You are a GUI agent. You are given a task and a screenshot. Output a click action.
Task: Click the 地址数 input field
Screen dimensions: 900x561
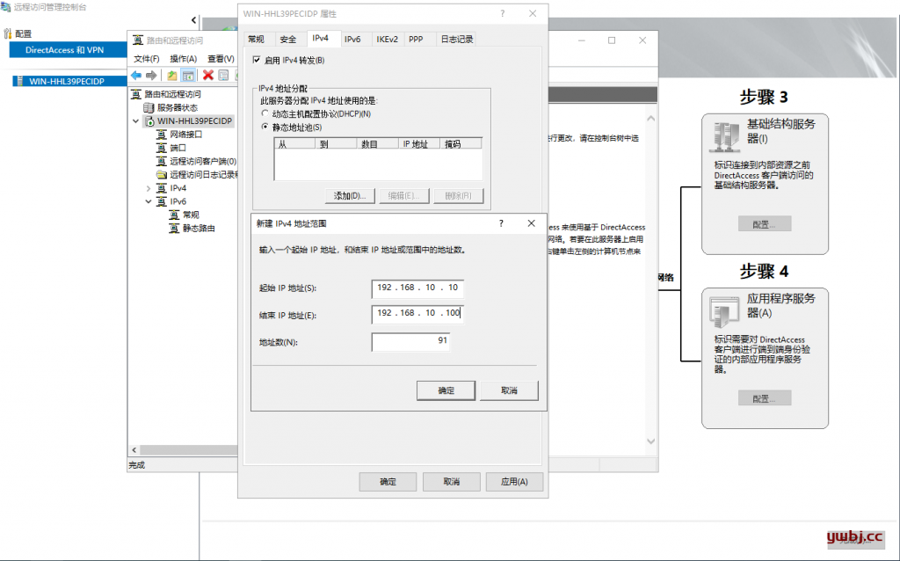410,342
